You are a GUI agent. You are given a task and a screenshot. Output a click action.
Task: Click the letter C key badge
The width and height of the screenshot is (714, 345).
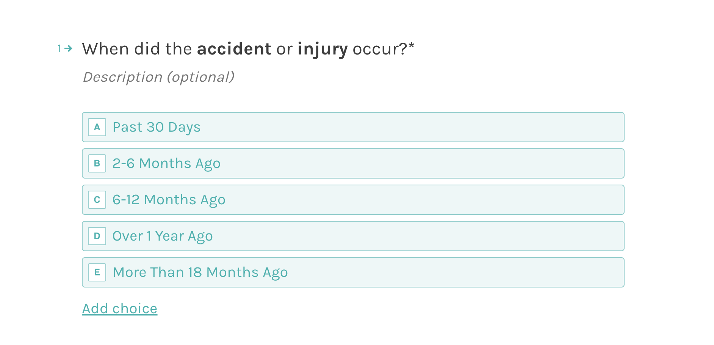[97, 200]
